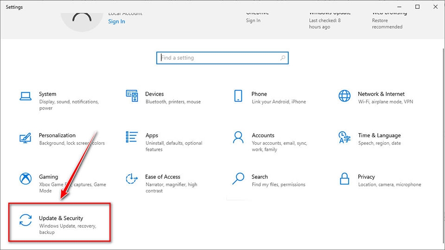Minimize the Settings window
The image size is (445, 250).
click(399, 7)
